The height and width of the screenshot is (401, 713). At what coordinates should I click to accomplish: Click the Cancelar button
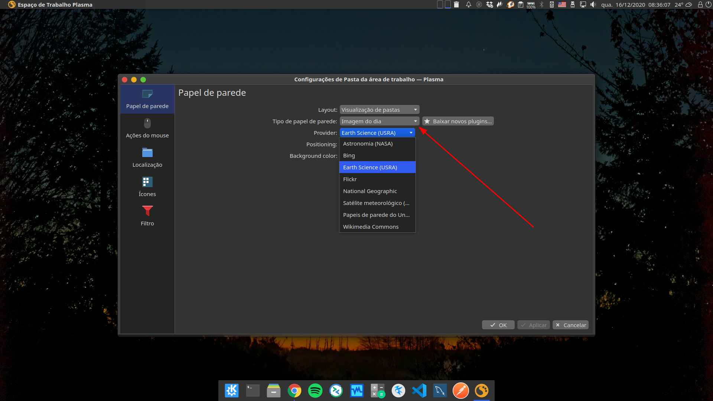(570, 325)
